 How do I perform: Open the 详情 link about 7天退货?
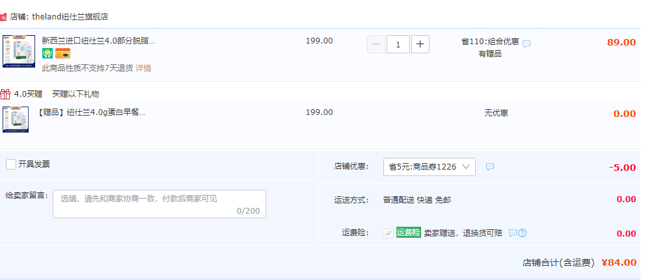[x=143, y=68]
